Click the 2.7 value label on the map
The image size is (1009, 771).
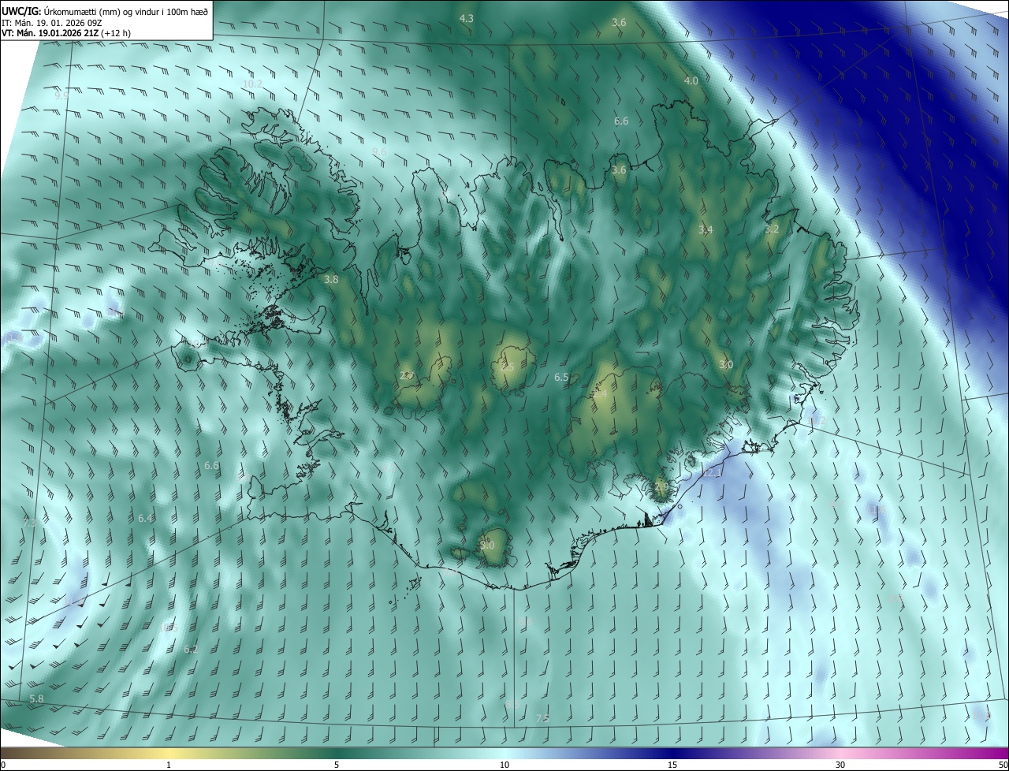tap(407, 375)
